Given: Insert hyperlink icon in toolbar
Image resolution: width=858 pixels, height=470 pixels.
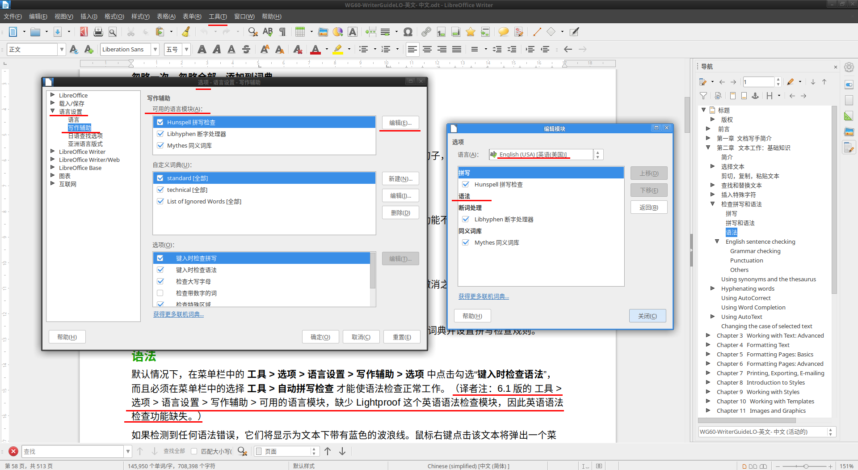Looking at the screenshot, I should coord(426,32).
